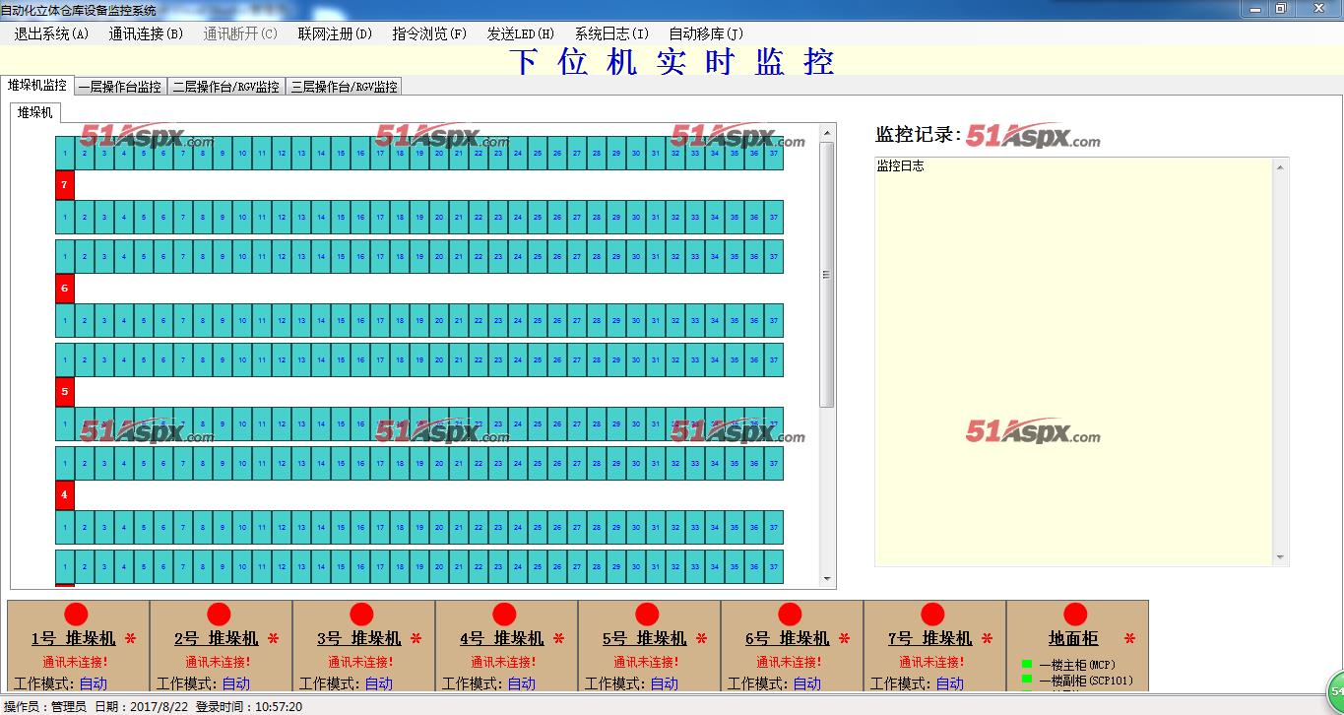Open the 发送LED(H) menu
Image resolution: width=1344 pixels, height=715 pixels.
[x=521, y=33]
